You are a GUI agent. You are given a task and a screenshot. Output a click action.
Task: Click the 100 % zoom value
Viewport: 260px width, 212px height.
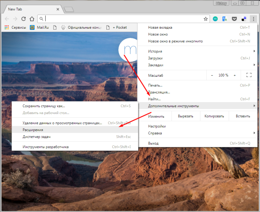point(223,75)
